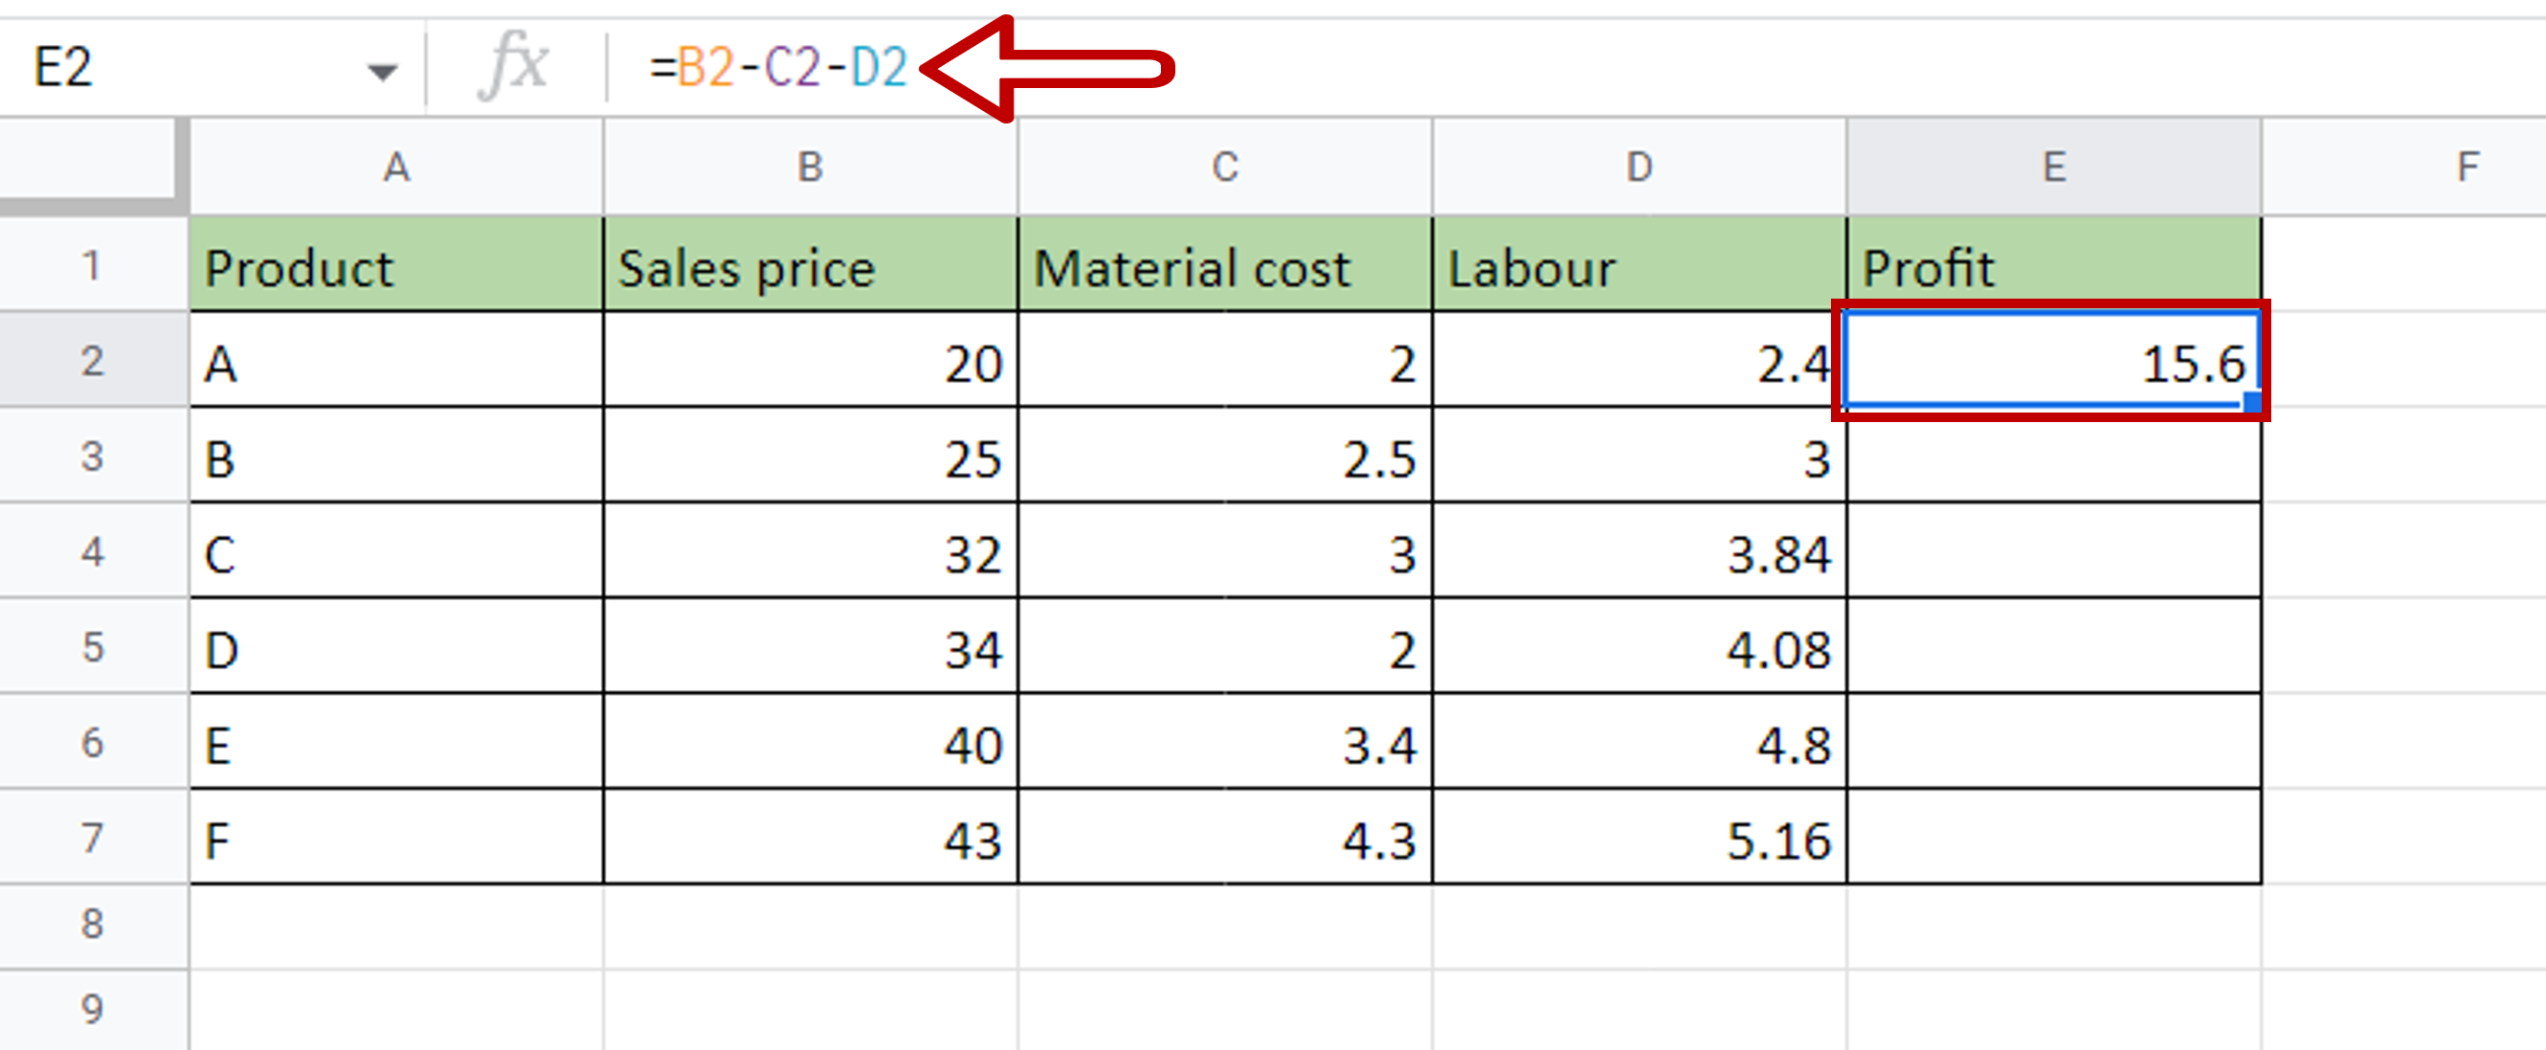The height and width of the screenshot is (1050, 2546).
Task: Select row 7 header
Action: point(93,838)
